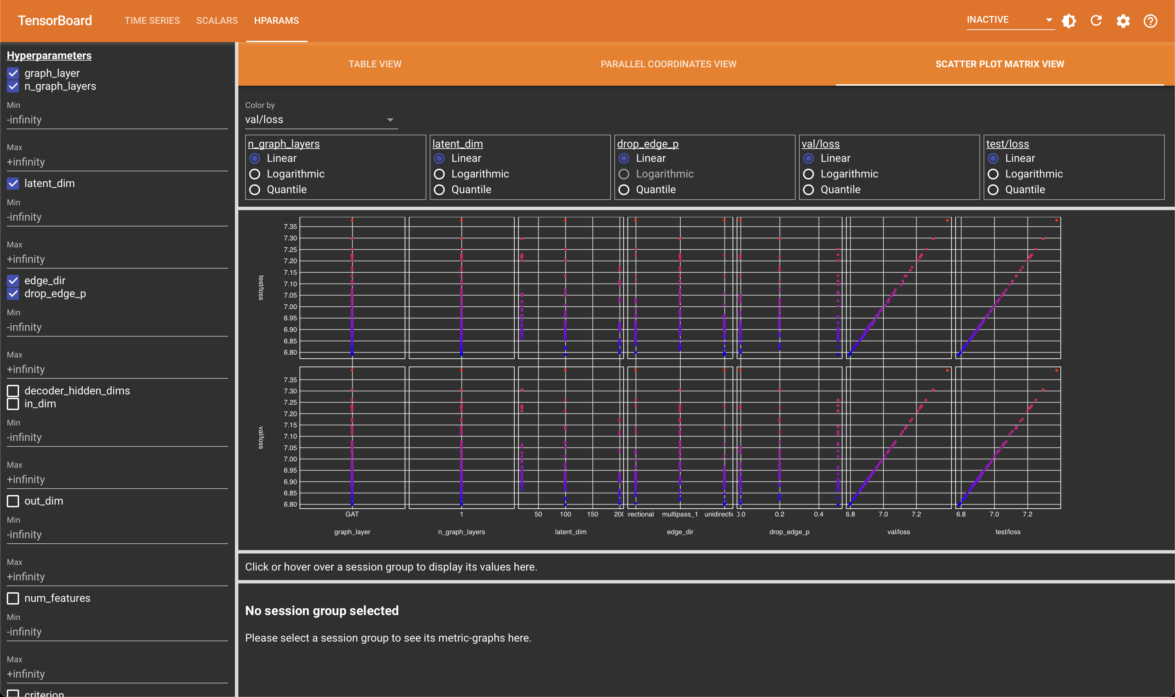Open Parallel Coordinates View tab

pyautogui.click(x=668, y=64)
